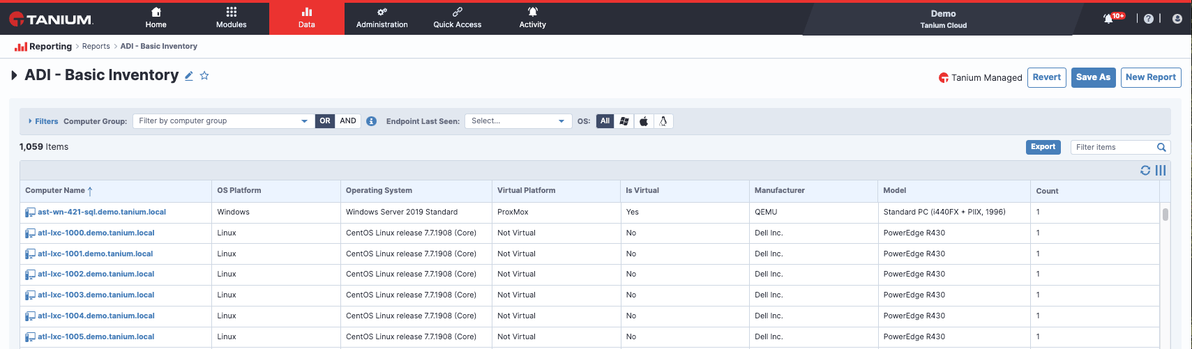Viewport: 1192px width, 349px height.
Task: Open the help question mark icon
Action: coord(1149,19)
